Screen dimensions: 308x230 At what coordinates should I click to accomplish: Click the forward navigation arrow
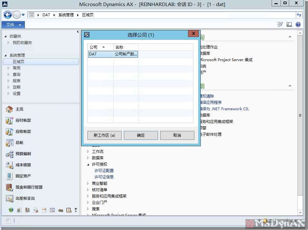[17, 15]
